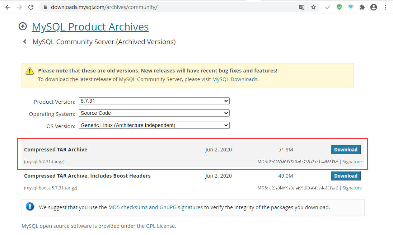Follow the MySQL Downloads link
The height and width of the screenshot is (235, 393).
pos(235,79)
